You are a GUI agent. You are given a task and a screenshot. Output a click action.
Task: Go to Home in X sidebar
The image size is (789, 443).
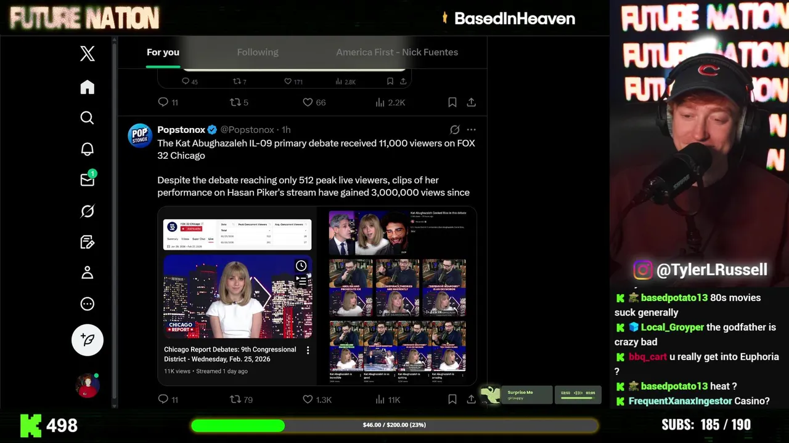[88, 87]
